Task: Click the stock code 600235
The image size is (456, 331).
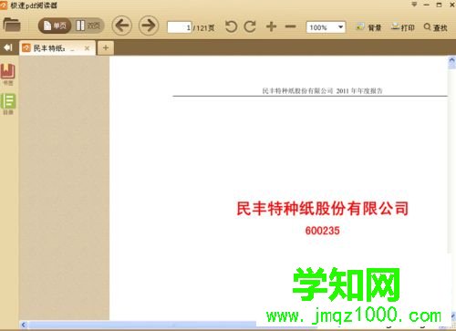Action: 323,231
